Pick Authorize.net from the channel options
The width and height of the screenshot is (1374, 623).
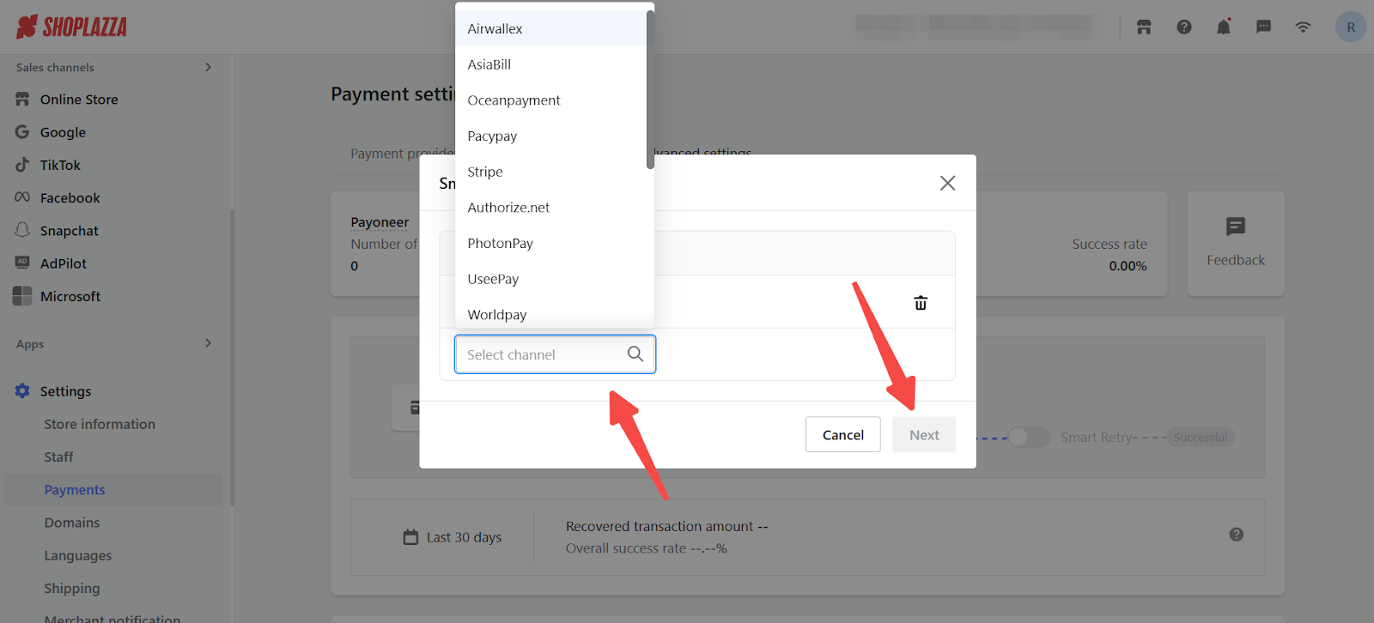pos(550,208)
